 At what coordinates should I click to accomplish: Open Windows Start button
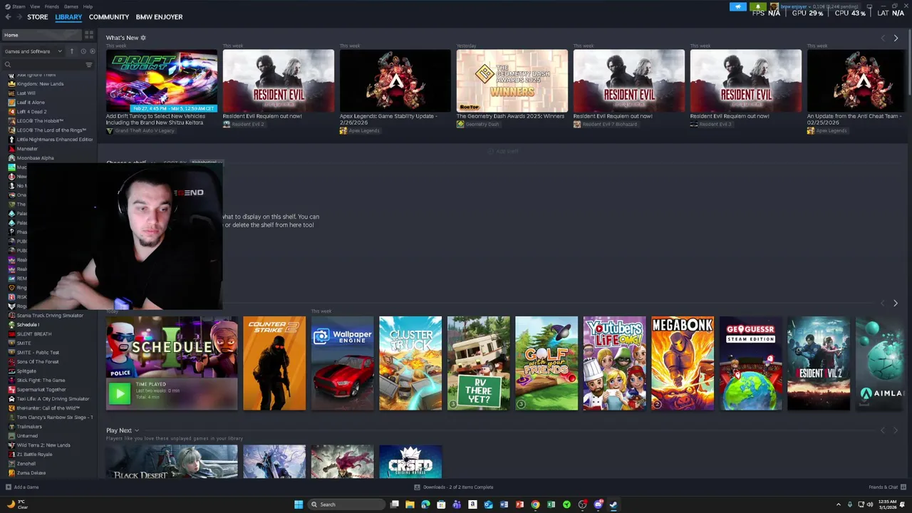[299, 504]
